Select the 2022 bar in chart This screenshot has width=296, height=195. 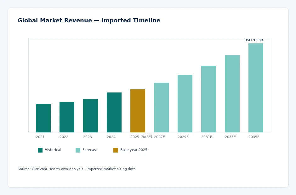point(67,117)
